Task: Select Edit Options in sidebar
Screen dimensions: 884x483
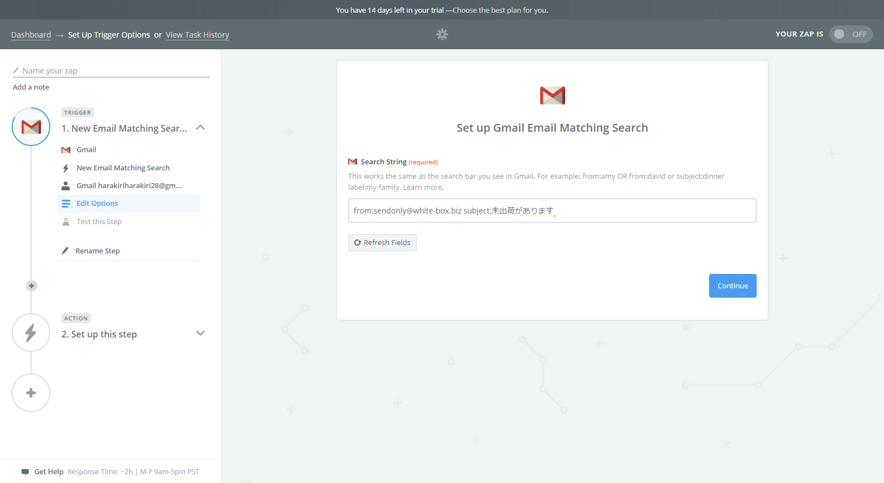Action: [128, 203]
